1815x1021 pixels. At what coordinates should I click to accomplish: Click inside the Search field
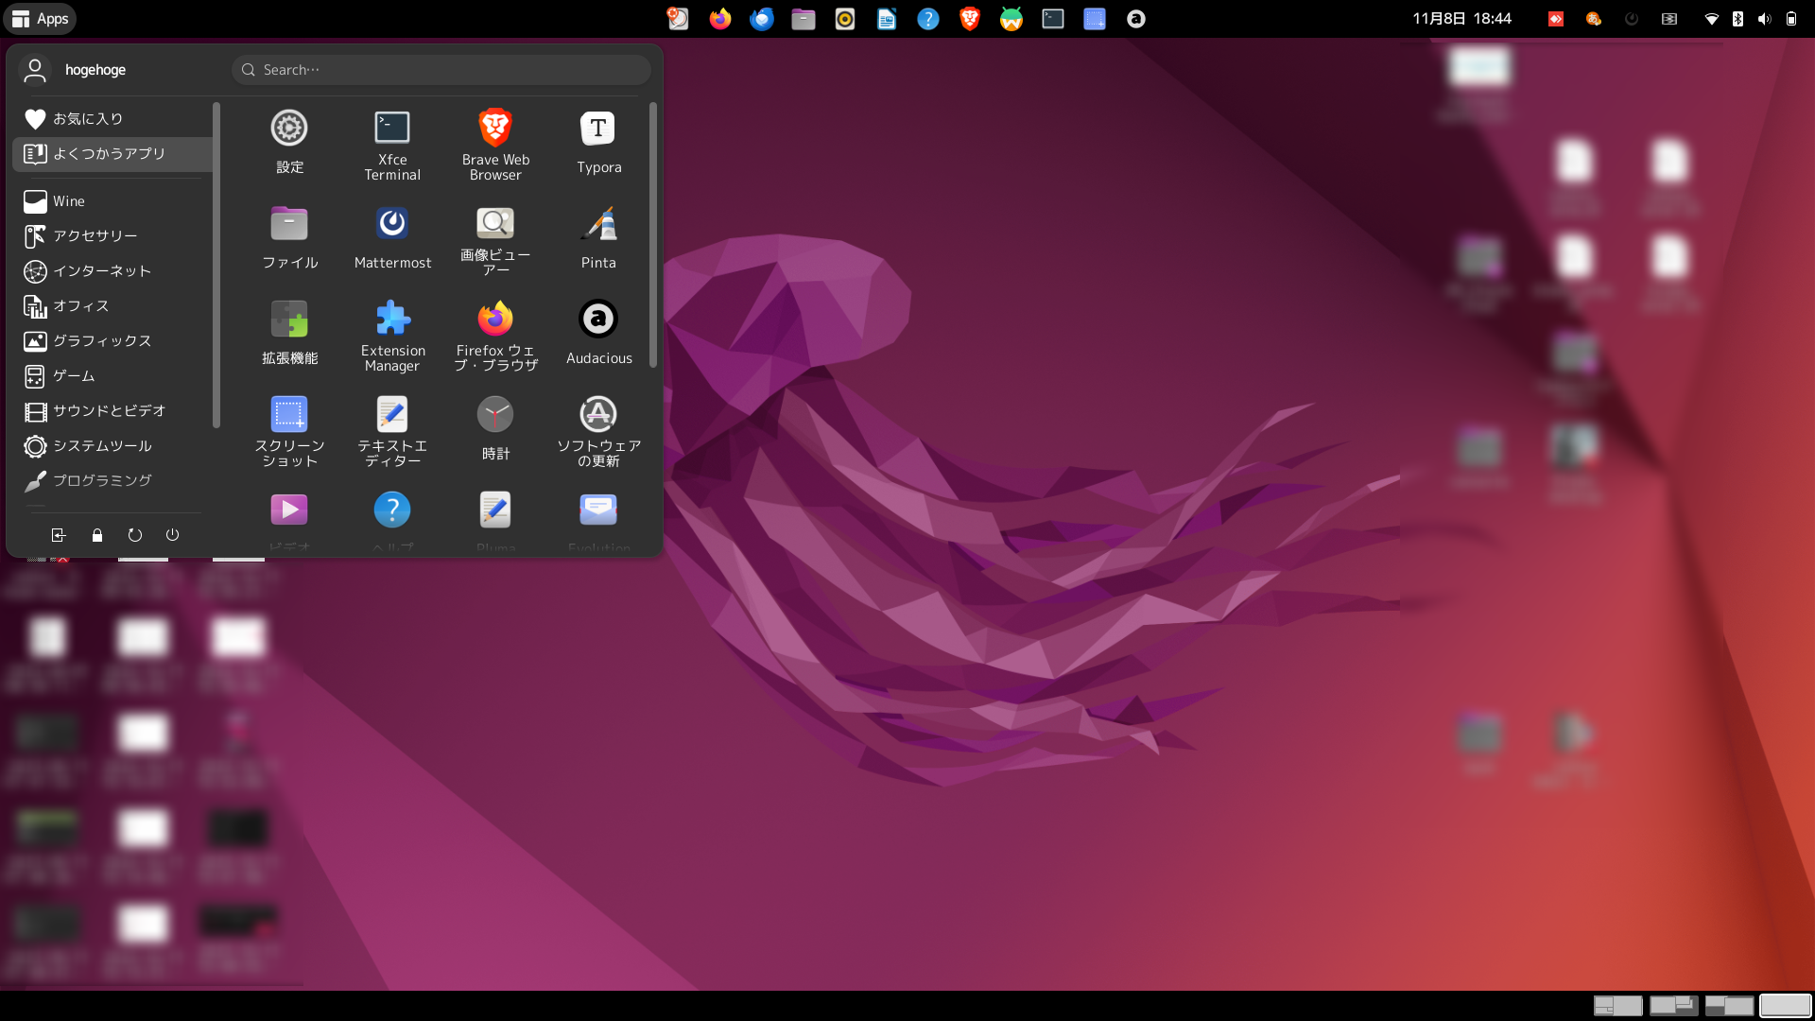pos(441,70)
